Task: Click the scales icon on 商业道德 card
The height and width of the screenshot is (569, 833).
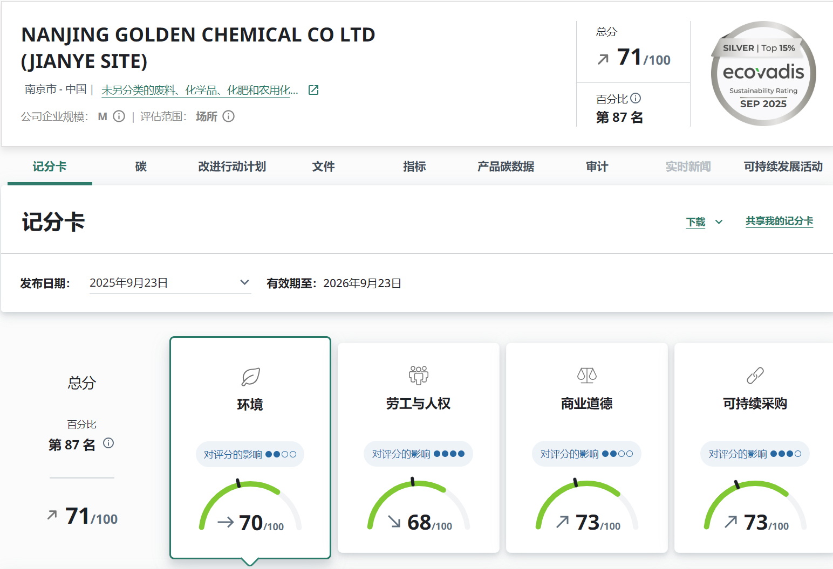Action: [x=586, y=375]
